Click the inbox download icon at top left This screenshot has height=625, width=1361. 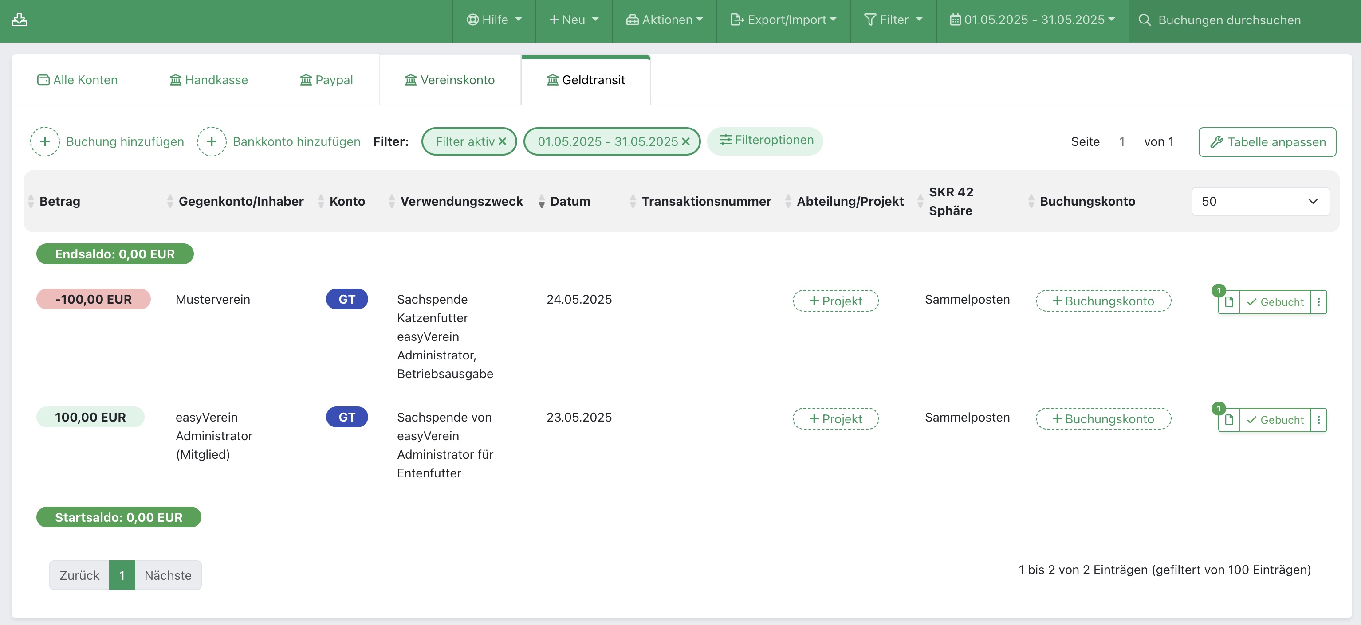(x=19, y=20)
